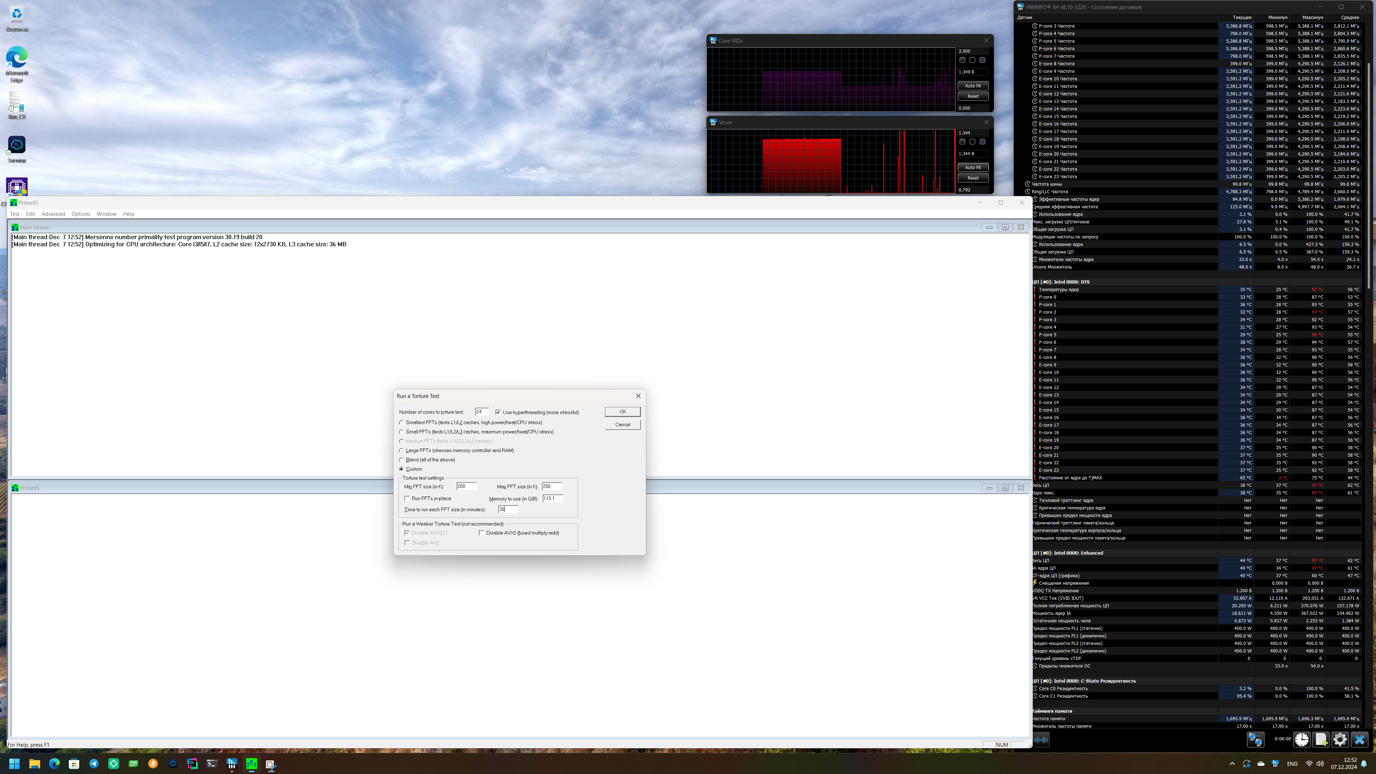Click the HWiNFO network monitors icon
Viewport: 1376px width, 774px height.
[x=1255, y=739]
